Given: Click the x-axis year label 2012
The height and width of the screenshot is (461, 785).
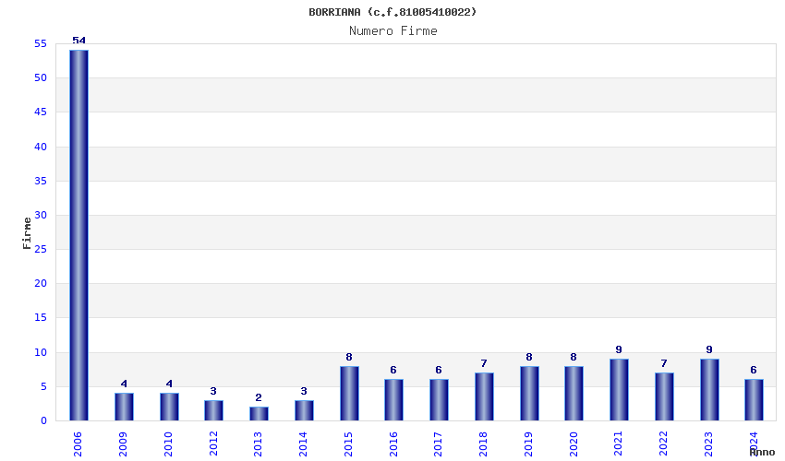Looking at the screenshot, I should tap(212, 444).
